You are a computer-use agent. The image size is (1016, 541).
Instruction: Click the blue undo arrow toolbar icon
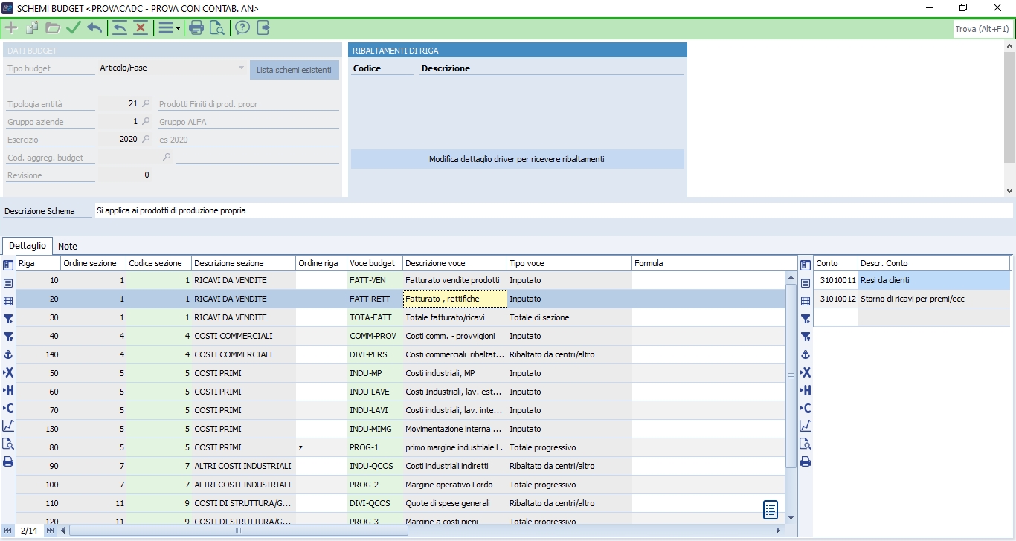[94, 28]
